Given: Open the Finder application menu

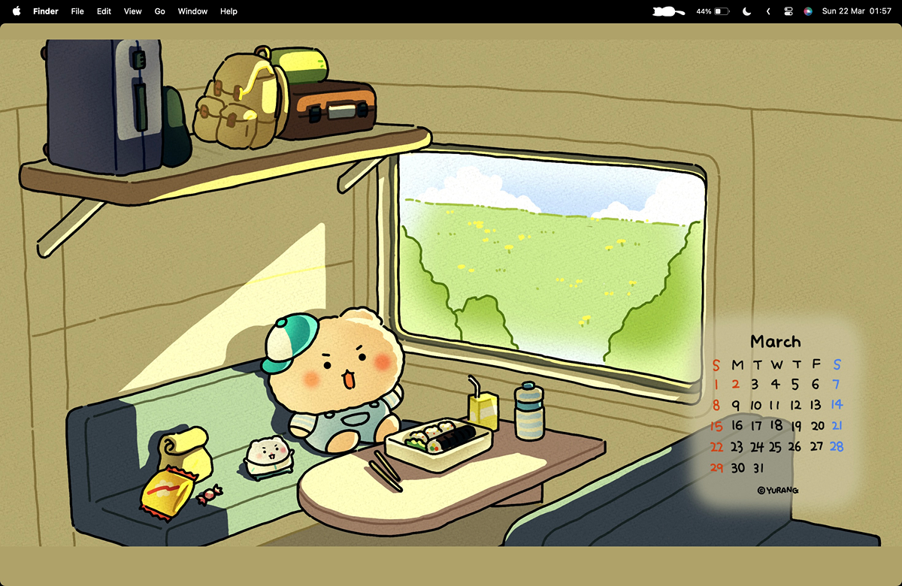Looking at the screenshot, I should [46, 11].
